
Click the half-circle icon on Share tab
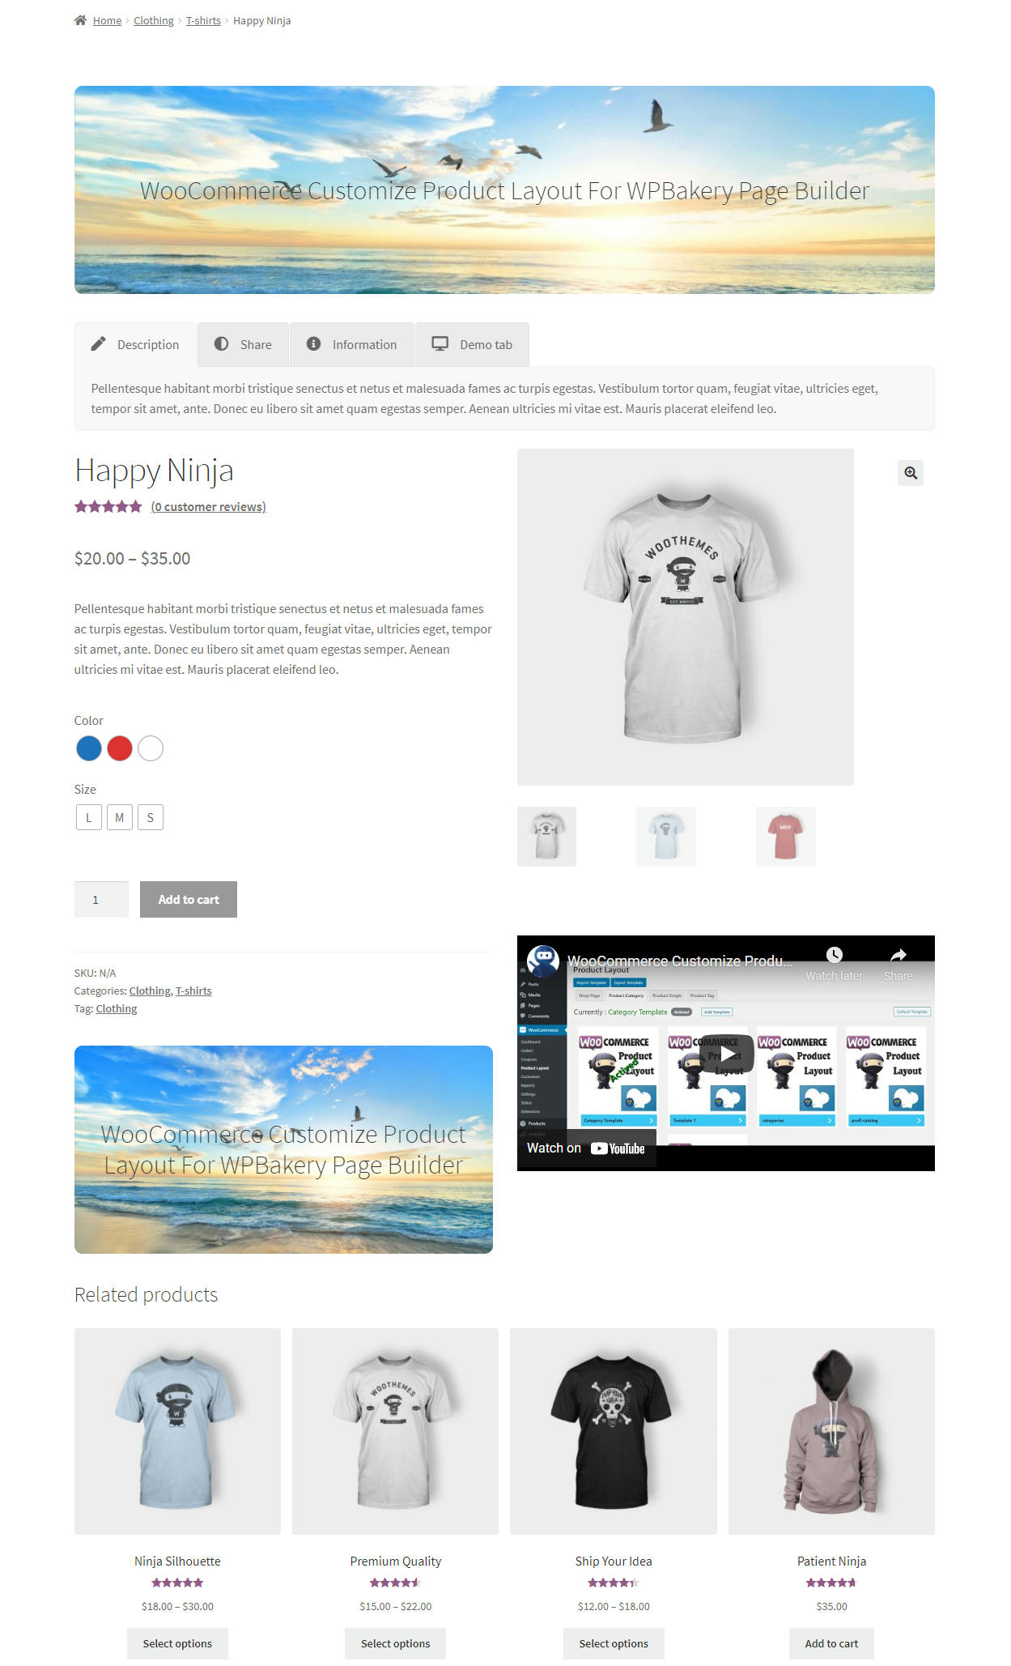coord(221,343)
